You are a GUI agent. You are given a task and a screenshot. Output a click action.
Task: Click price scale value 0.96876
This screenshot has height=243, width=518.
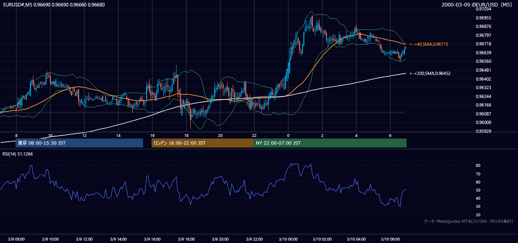click(484, 27)
